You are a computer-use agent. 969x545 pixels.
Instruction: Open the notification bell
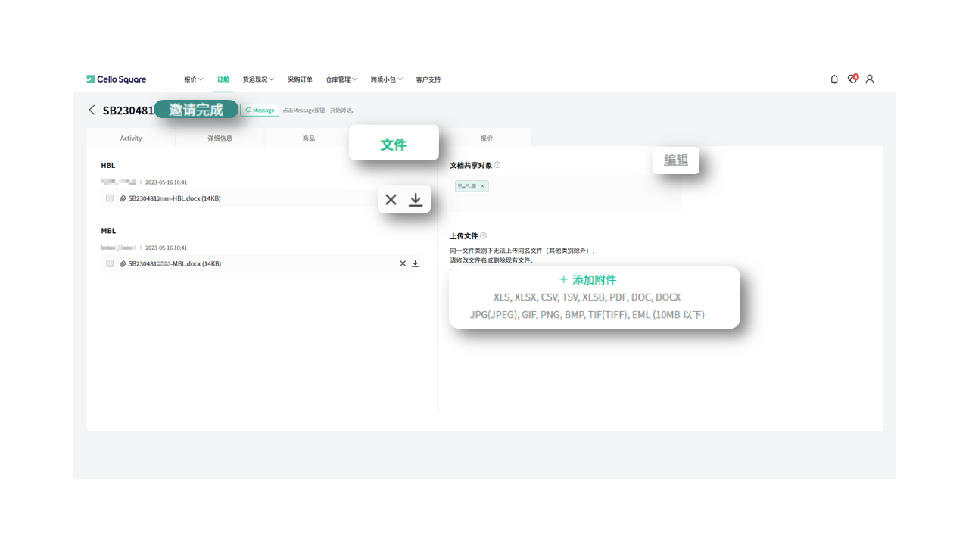[834, 79]
